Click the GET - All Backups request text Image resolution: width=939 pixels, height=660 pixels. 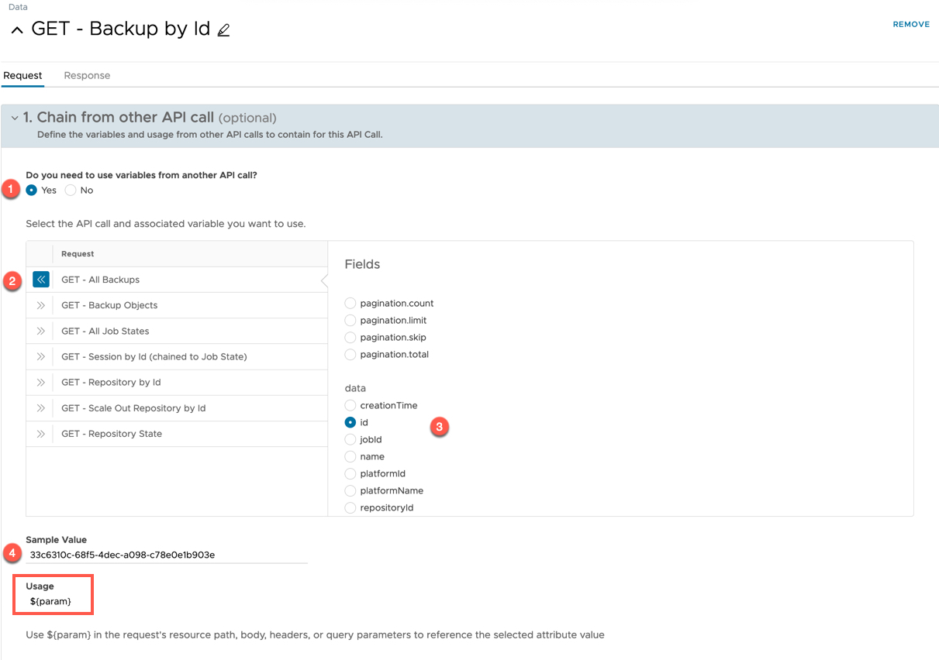point(101,280)
